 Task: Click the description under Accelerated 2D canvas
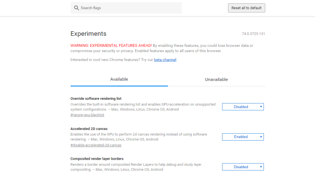[x=139, y=137]
